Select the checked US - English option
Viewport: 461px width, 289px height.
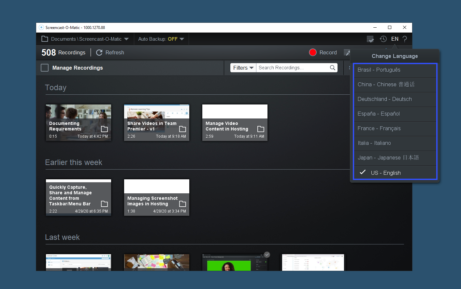395,172
